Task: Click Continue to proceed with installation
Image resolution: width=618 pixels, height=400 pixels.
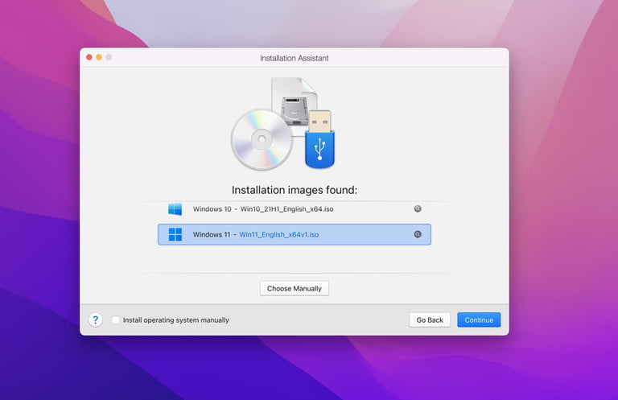Action: point(479,320)
